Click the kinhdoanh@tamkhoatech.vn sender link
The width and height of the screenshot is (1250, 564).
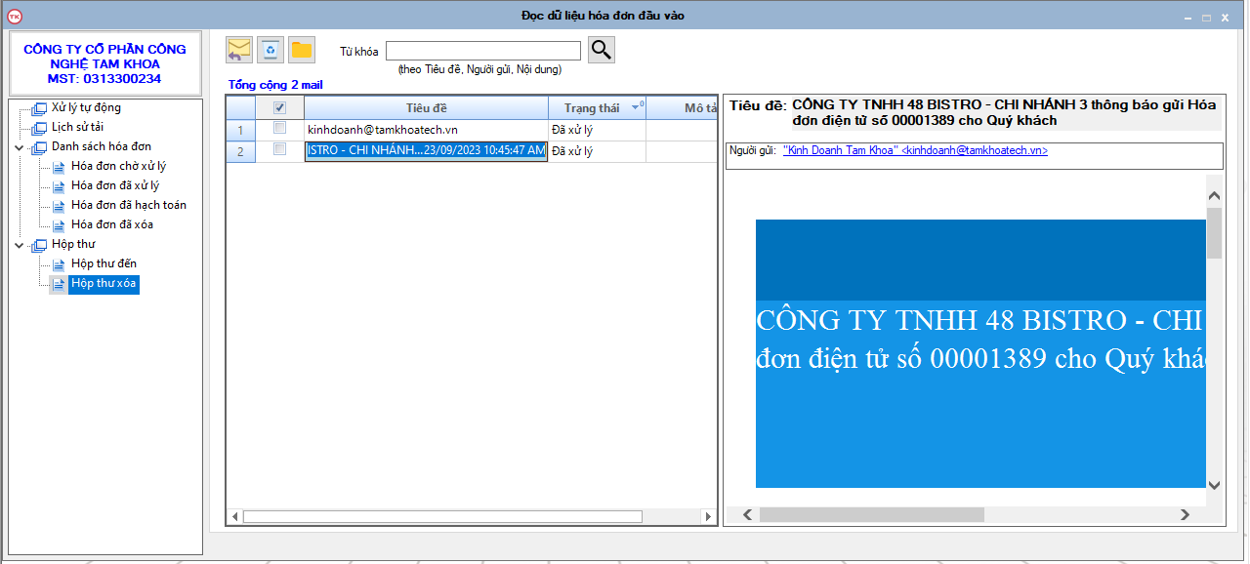[x=915, y=151]
